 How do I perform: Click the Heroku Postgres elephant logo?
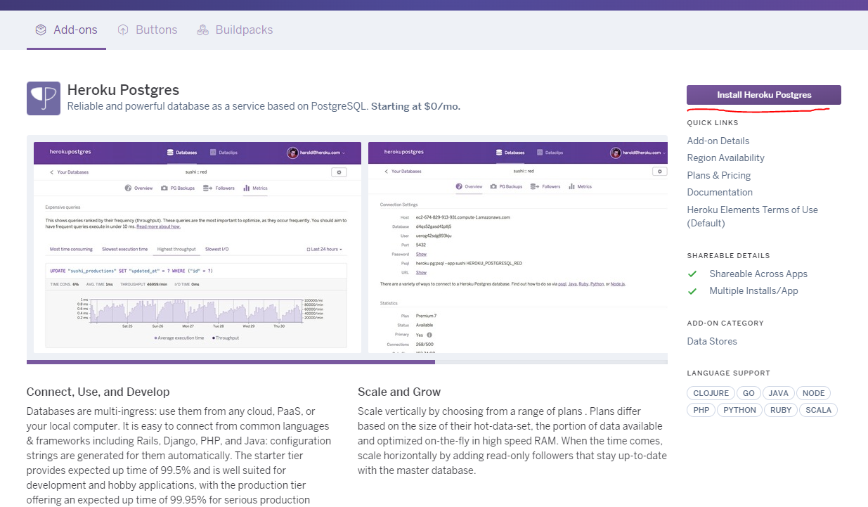point(44,98)
